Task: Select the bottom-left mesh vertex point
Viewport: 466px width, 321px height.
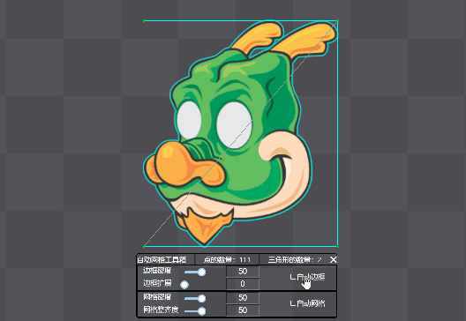Action: pos(144,246)
